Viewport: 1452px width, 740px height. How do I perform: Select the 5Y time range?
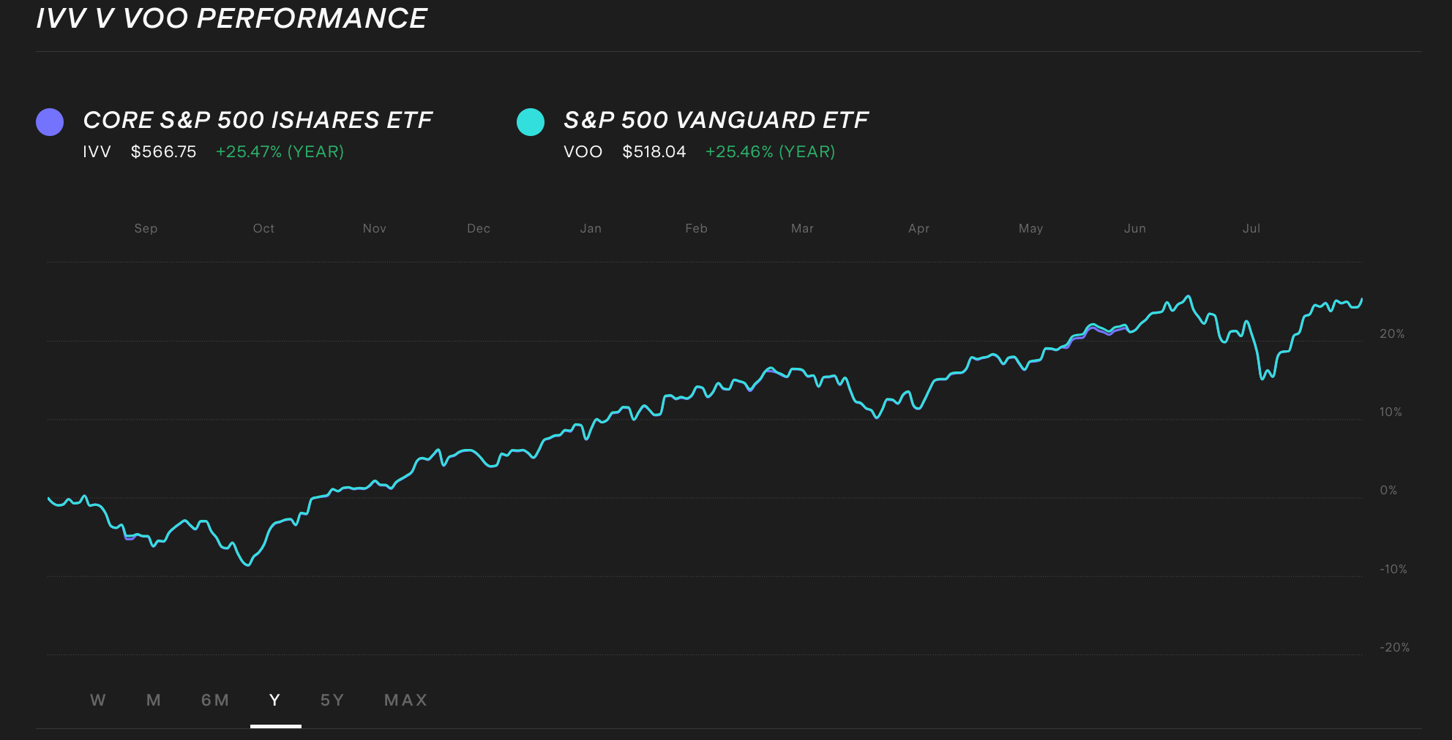[332, 700]
